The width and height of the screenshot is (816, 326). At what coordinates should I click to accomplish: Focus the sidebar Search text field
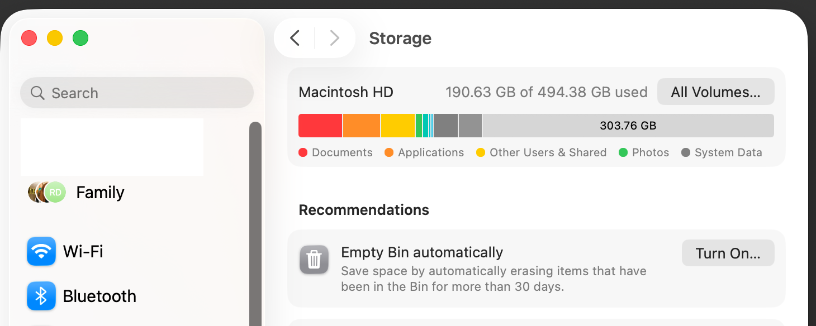pos(145,93)
